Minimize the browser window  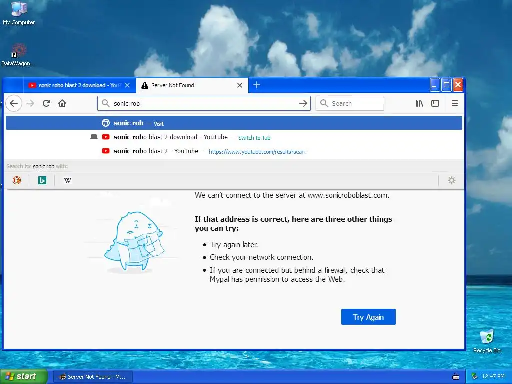click(x=434, y=85)
